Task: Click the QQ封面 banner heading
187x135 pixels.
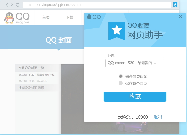Action: pyautogui.click(x=59, y=40)
